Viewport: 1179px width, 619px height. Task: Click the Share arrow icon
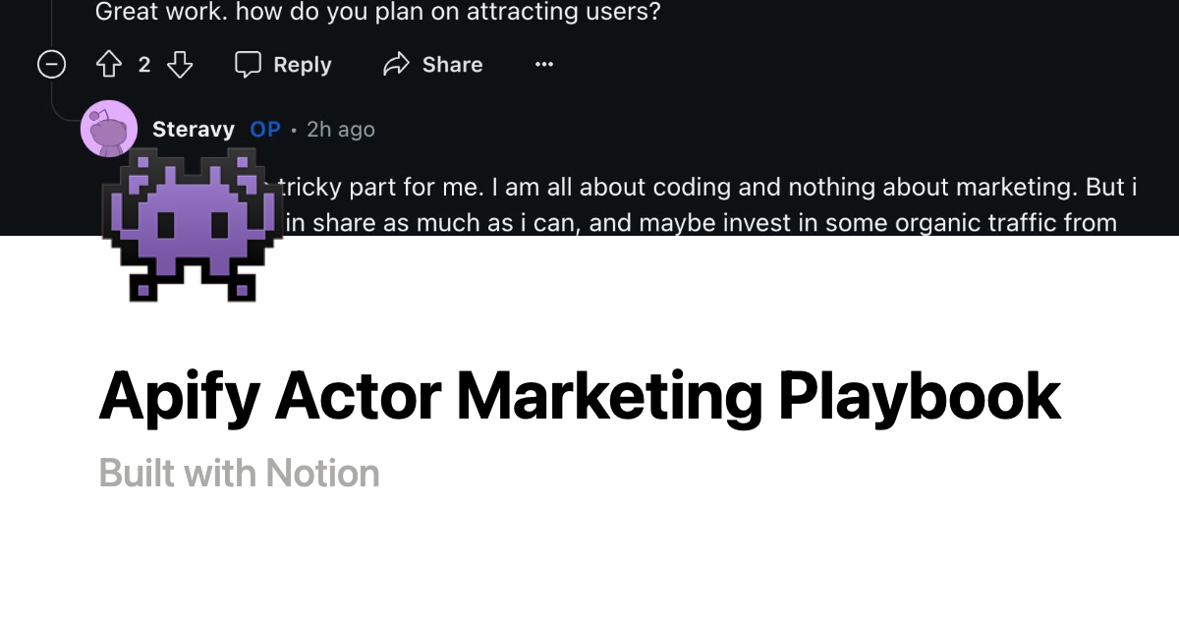pyautogui.click(x=397, y=64)
